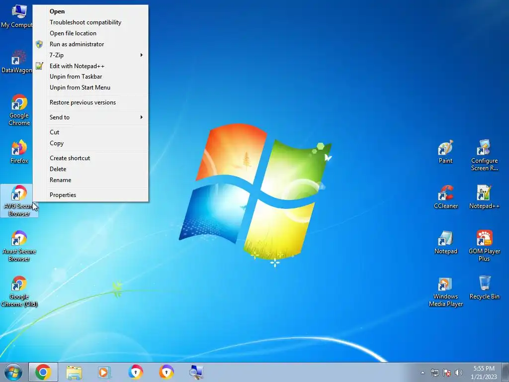Open My Computer desktop icon
The image size is (509, 382).
coord(16,16)
